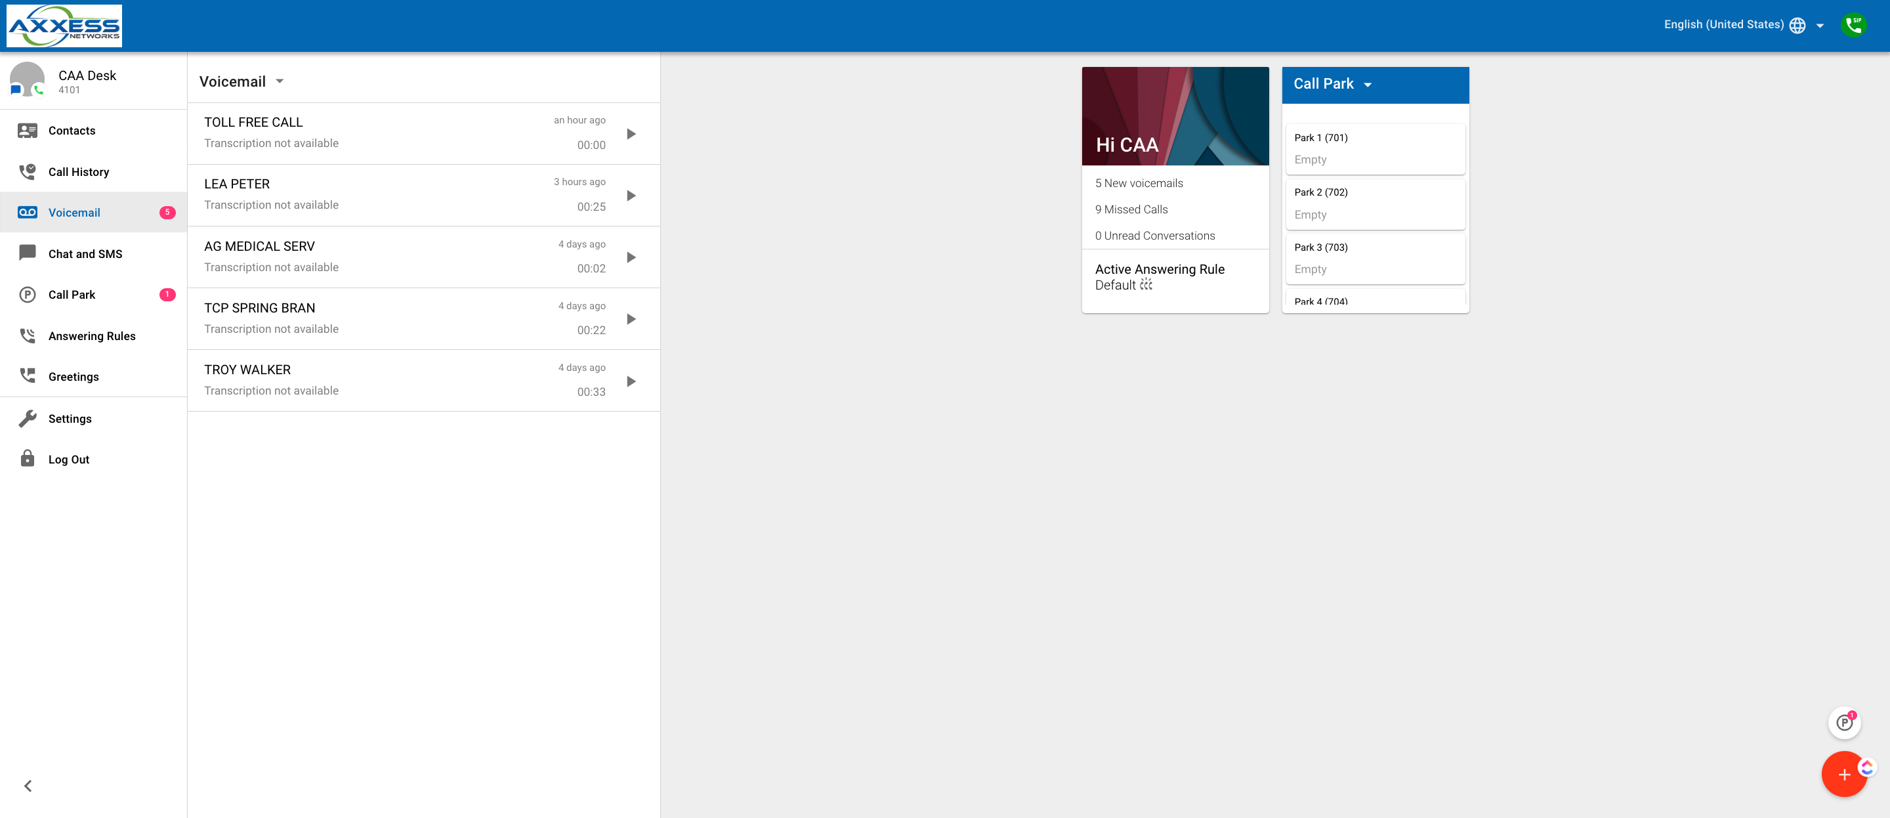
Task: Click the 9 Missed Calls link
Action: [x=1131, y=209]
